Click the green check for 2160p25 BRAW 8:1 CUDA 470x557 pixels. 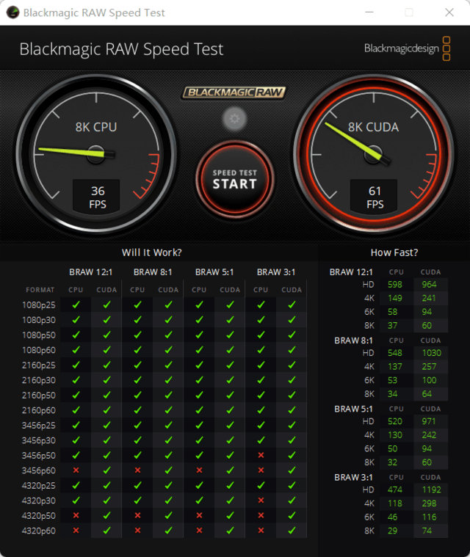168,365
